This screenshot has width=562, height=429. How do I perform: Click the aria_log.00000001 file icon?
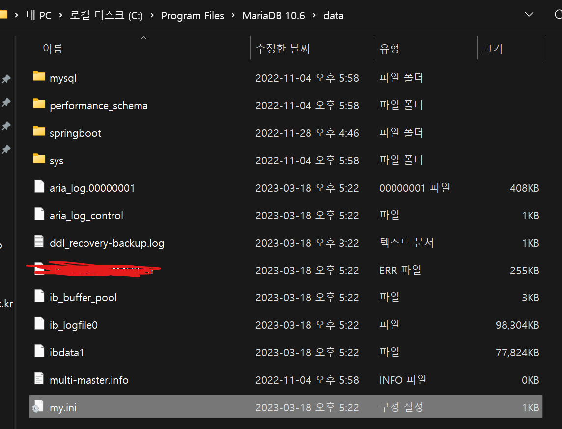(39, 186)
